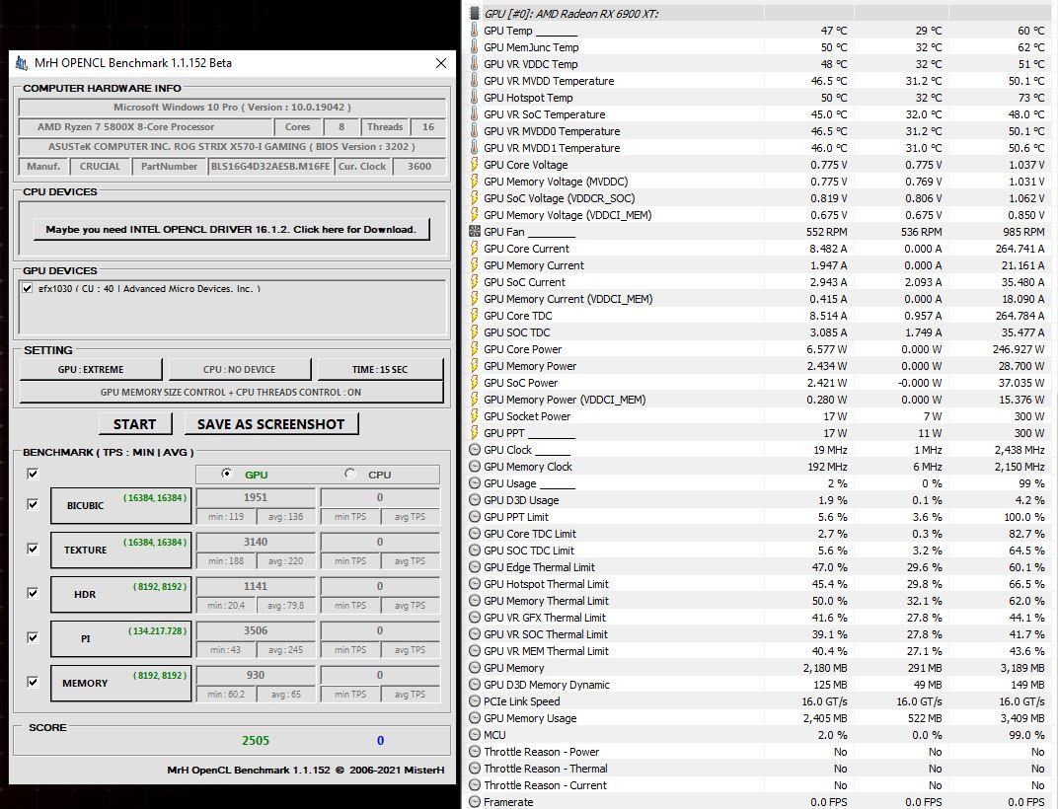Click the green GPU score value 2505
This screenshot has width=1058, height=809.
(256, 740)
